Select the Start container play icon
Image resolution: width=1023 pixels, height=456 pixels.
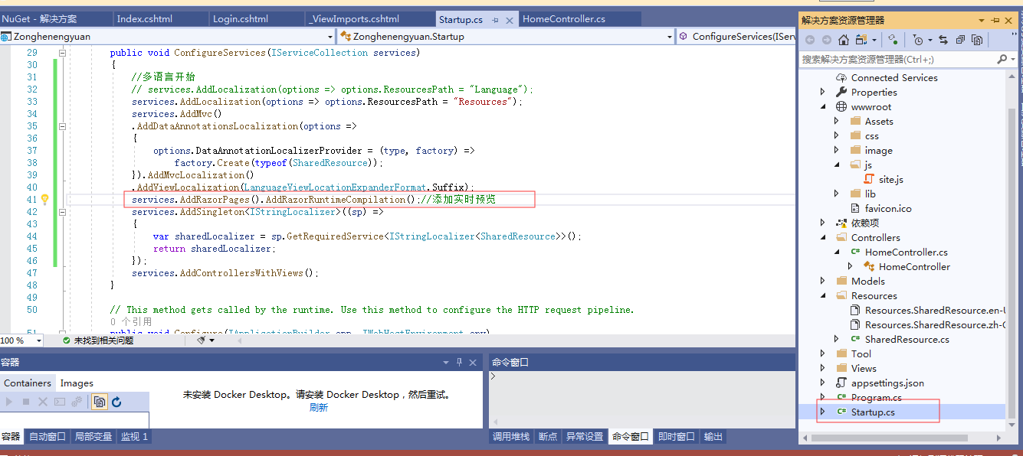click(9, 401)
